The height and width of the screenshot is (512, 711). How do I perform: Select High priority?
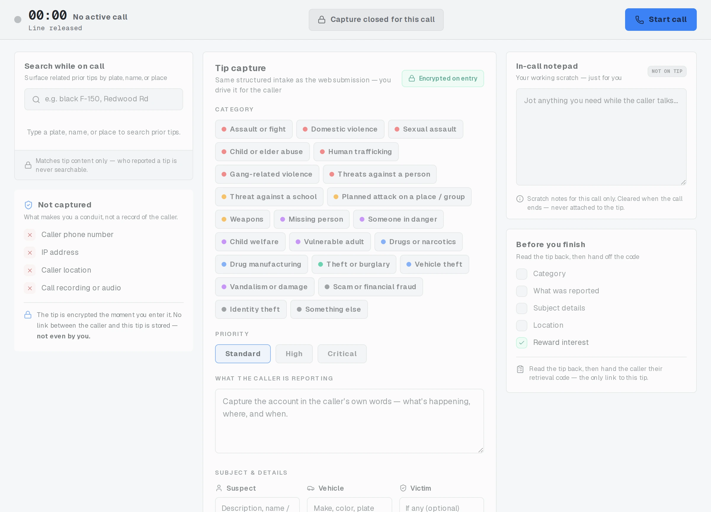pyautogui.click(x=294, y=354)
